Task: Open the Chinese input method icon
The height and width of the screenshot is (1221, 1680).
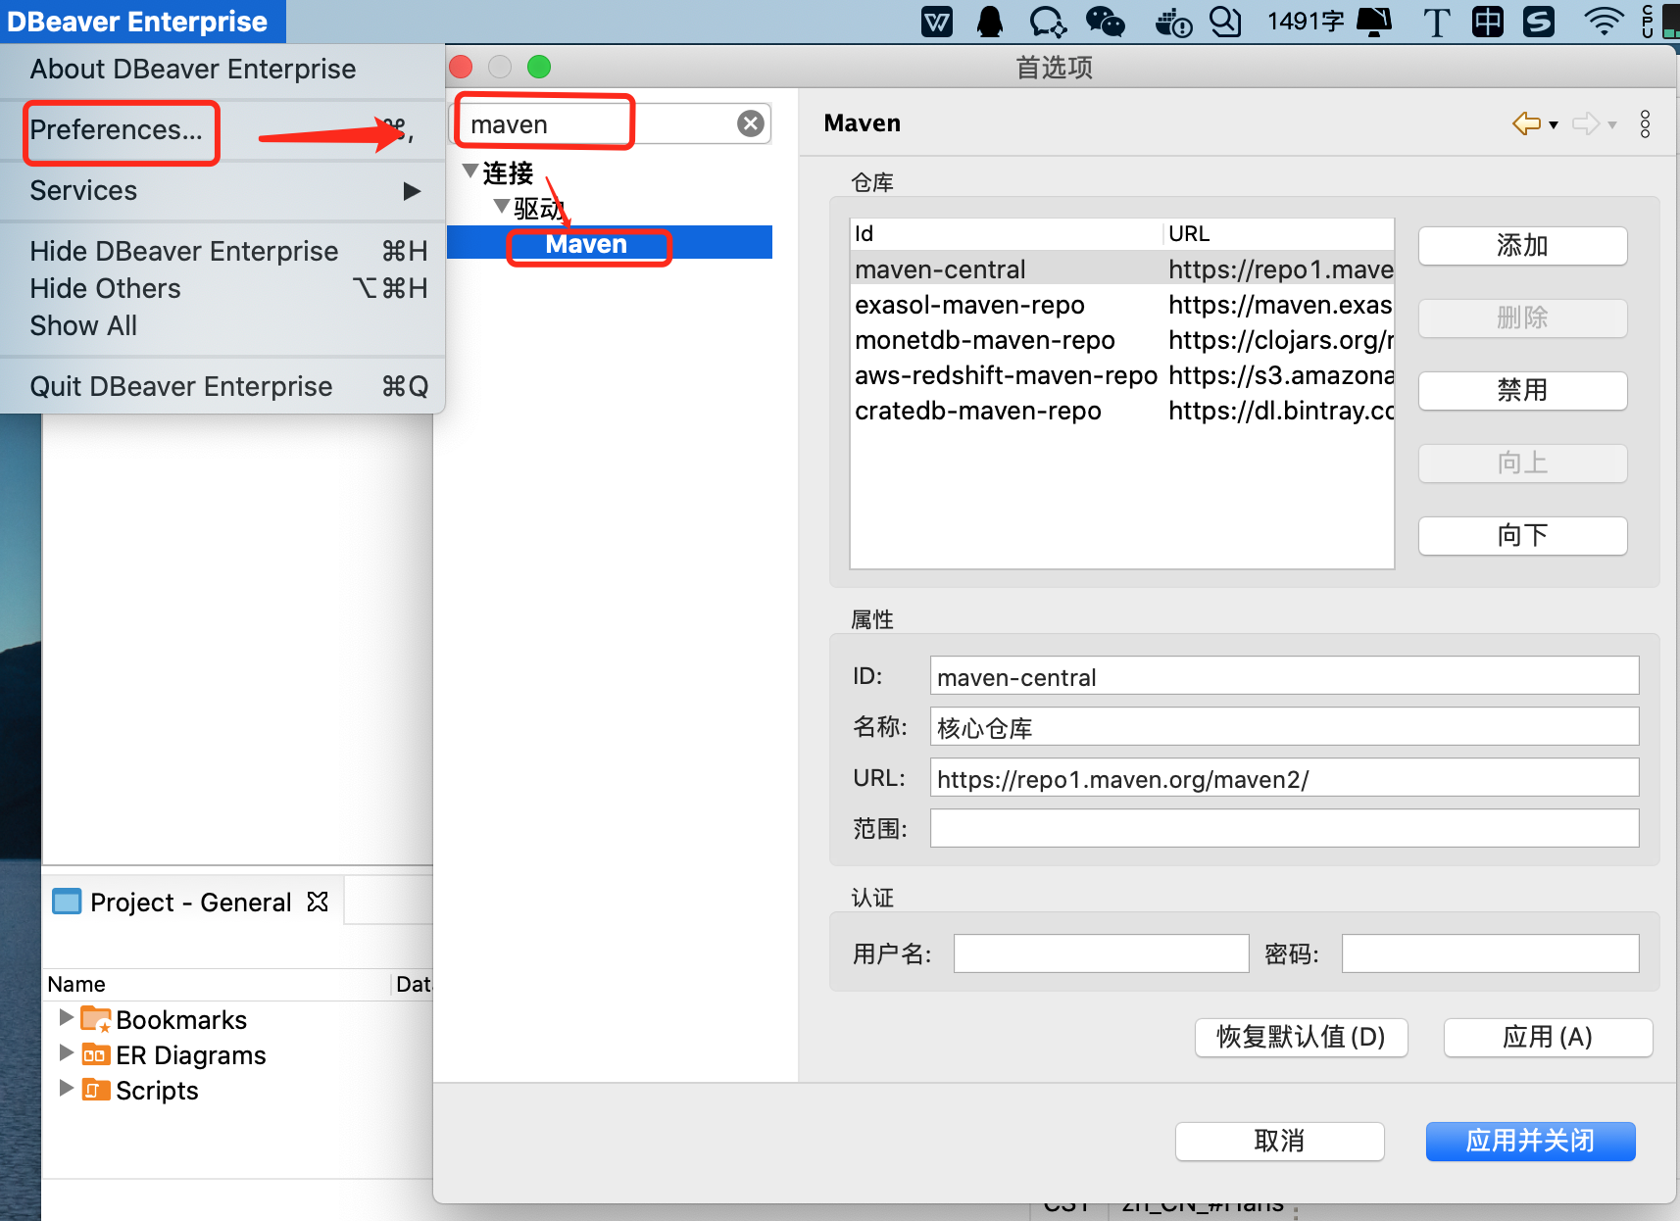Action: tap(1488, 21)
